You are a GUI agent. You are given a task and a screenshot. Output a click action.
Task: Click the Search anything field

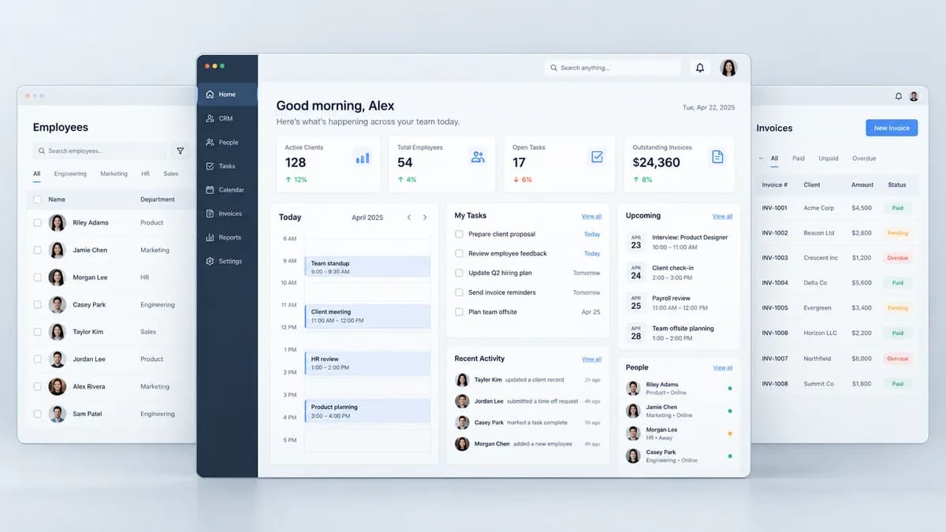coord(613,68)
